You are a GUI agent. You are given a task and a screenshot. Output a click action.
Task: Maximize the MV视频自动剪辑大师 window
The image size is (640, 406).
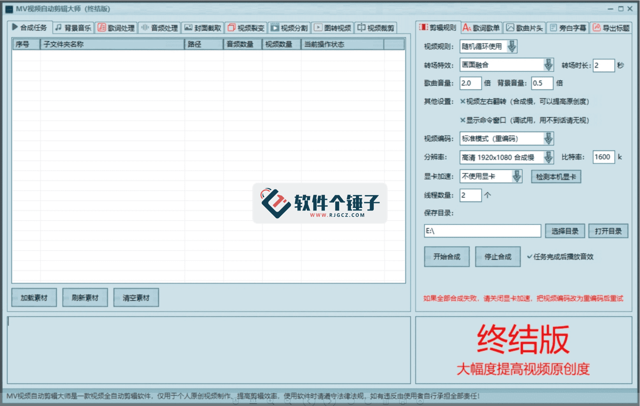(x=621, y=9)
